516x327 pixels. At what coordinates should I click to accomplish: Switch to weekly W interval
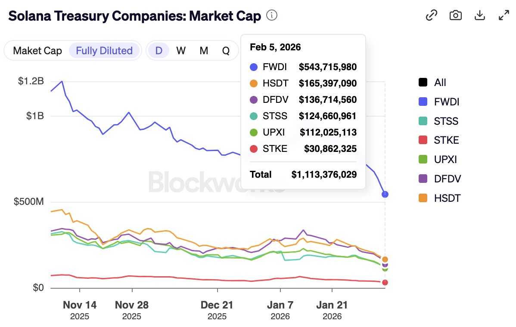point(181,51)
